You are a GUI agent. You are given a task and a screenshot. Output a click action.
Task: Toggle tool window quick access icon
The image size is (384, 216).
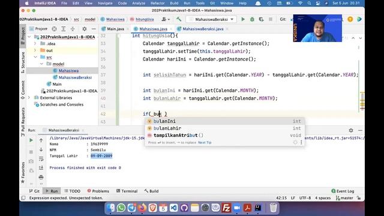[x=23, y=198]
